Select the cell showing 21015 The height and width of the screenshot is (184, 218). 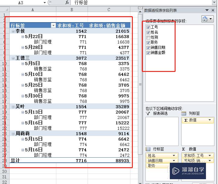click(x=109, y=31)
